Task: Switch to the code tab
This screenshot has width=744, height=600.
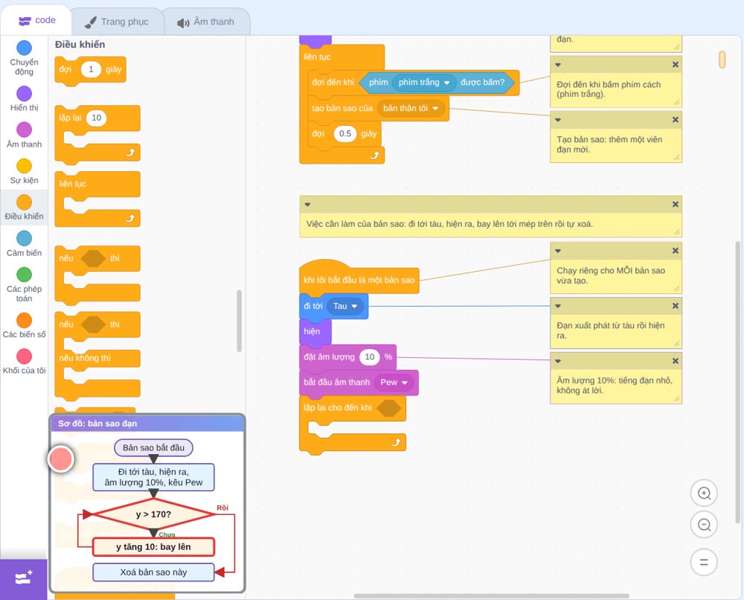Action: point(37,20)
